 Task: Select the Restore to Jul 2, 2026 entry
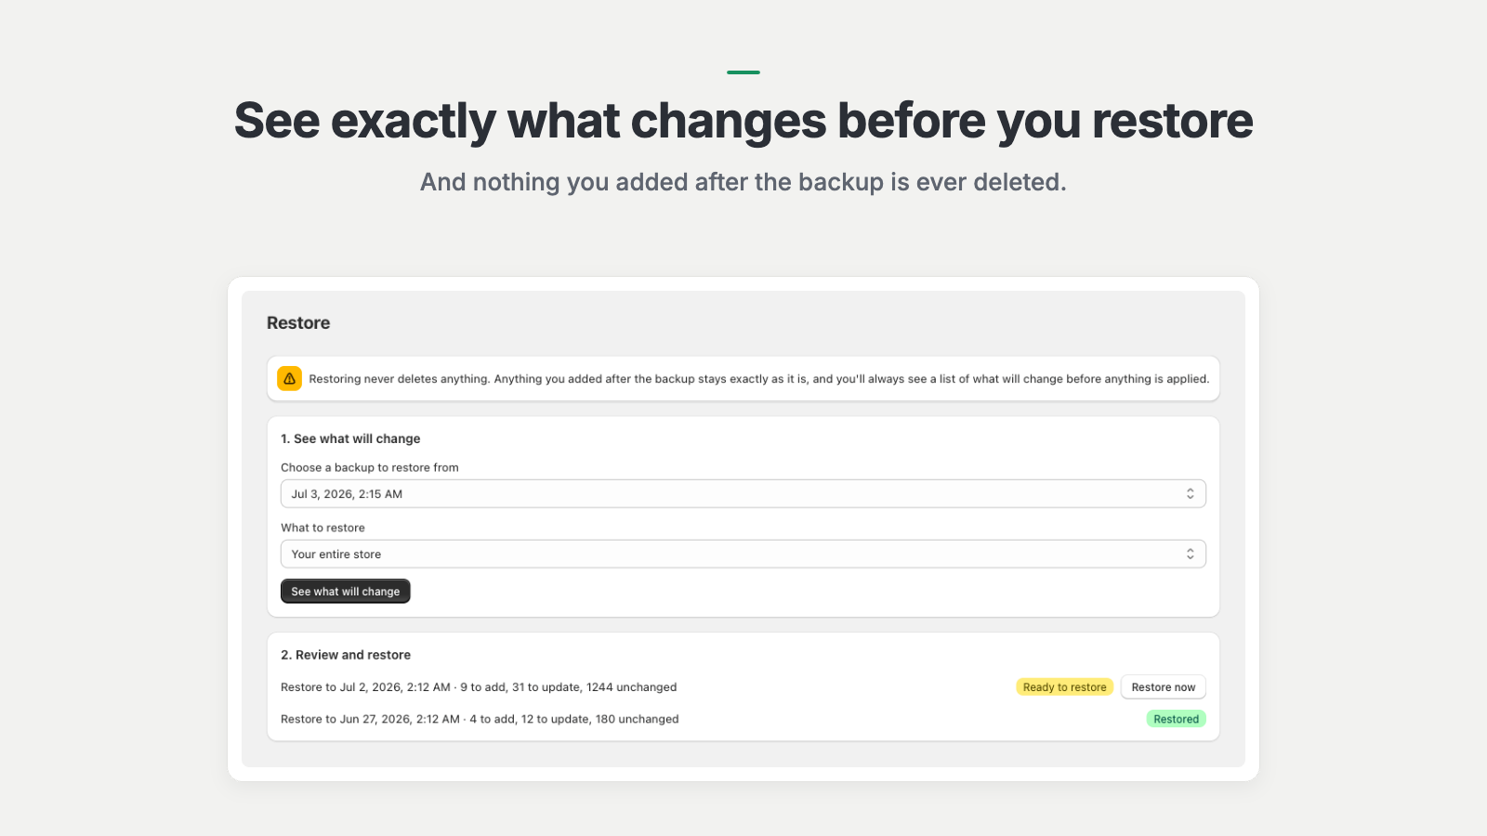click(x=479, y=687)
